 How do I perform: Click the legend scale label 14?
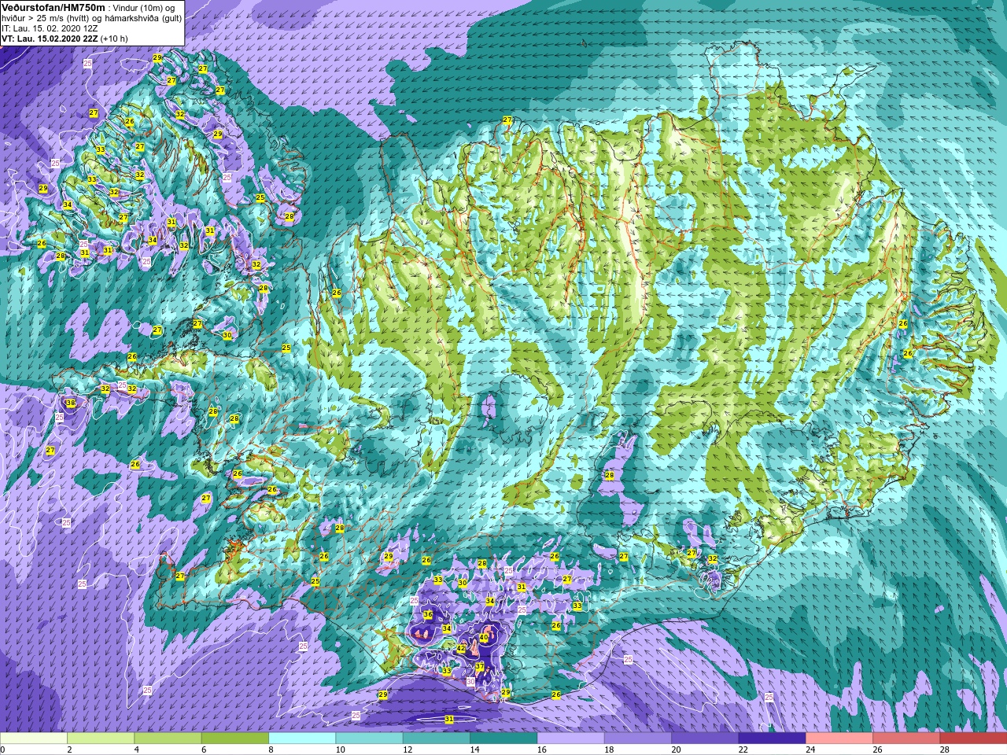pos(474,749)
